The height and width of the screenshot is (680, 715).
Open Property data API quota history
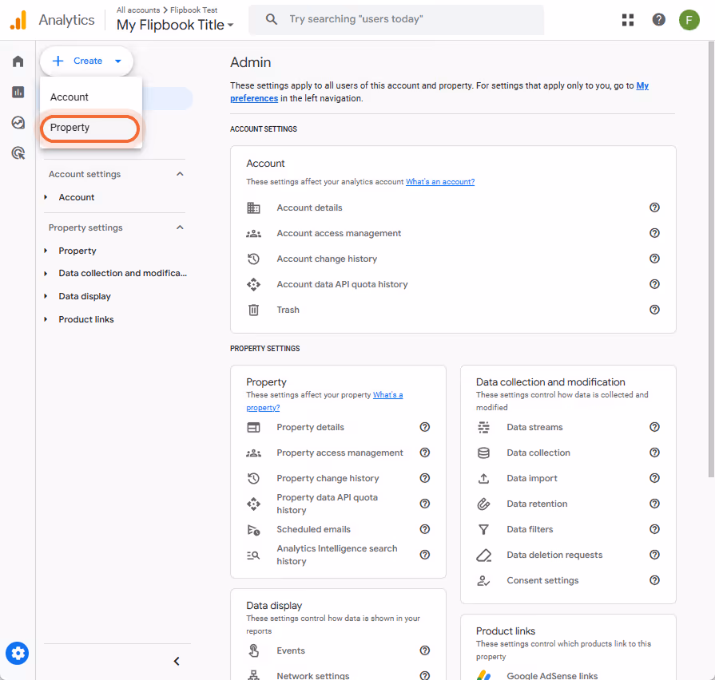pos(327,504)
